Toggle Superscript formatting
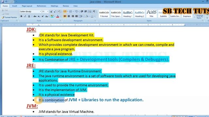This screenshot has width=209, height=117. click(42, 16)
